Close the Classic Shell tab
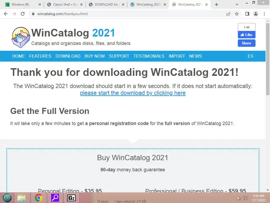 click(81, 4)
